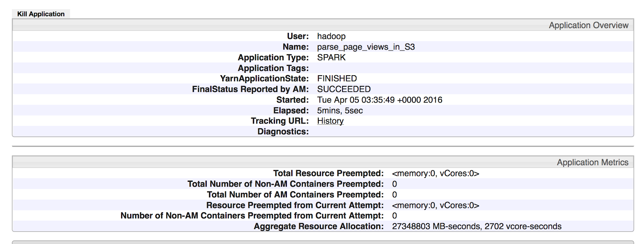Click Total Resource Preempted value '<memory:0, vCores:0>'

click(x=436, y=173)
